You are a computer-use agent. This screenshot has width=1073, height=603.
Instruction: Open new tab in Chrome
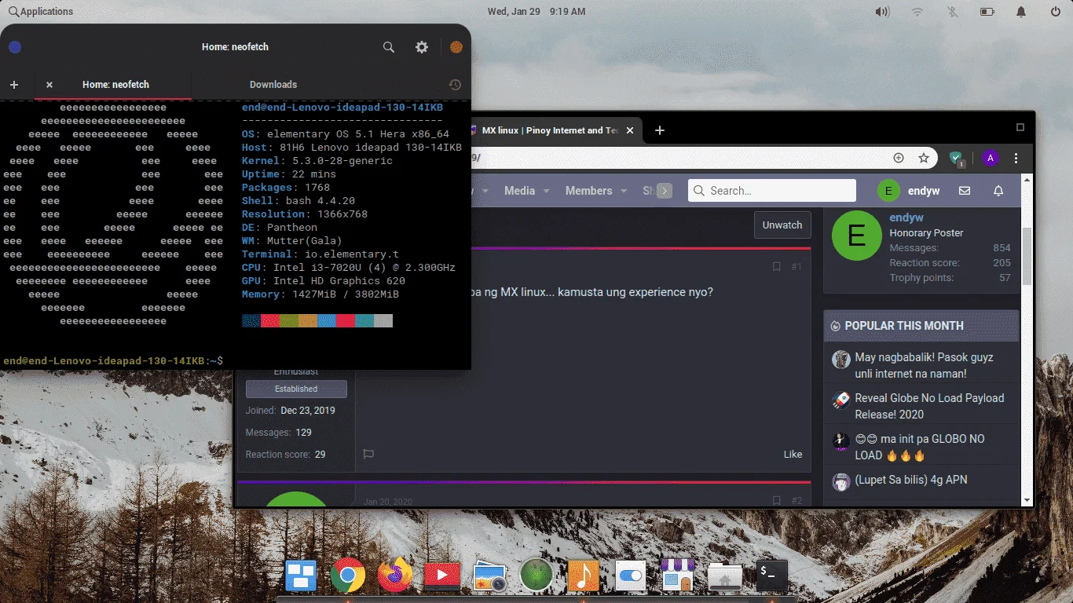click(x=660, y=130)
